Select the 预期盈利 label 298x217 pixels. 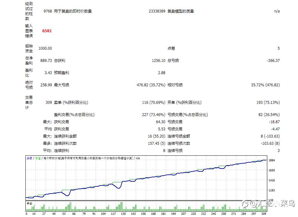(62, 73)
